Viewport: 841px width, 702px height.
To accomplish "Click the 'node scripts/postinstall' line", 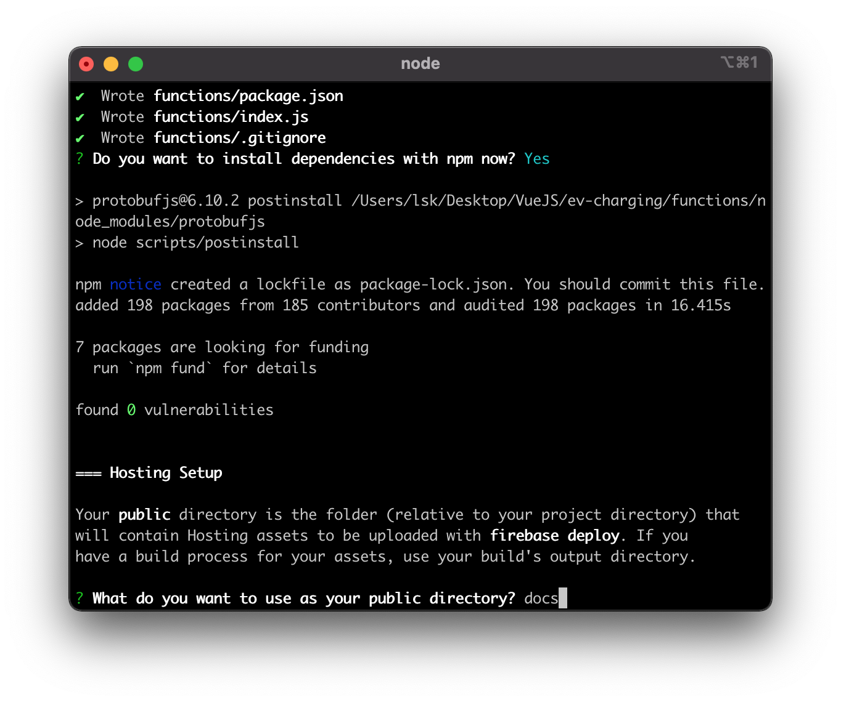I will click(195, 243).
